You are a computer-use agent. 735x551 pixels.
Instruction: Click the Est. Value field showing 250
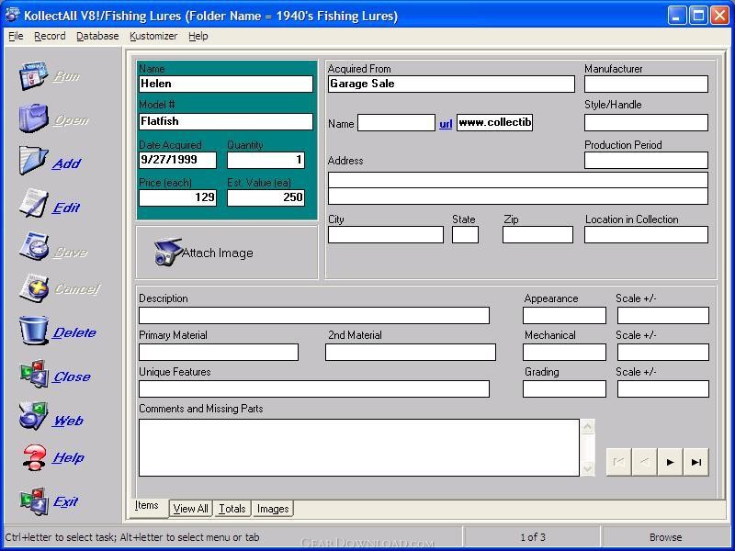click(x=266, y=197)
